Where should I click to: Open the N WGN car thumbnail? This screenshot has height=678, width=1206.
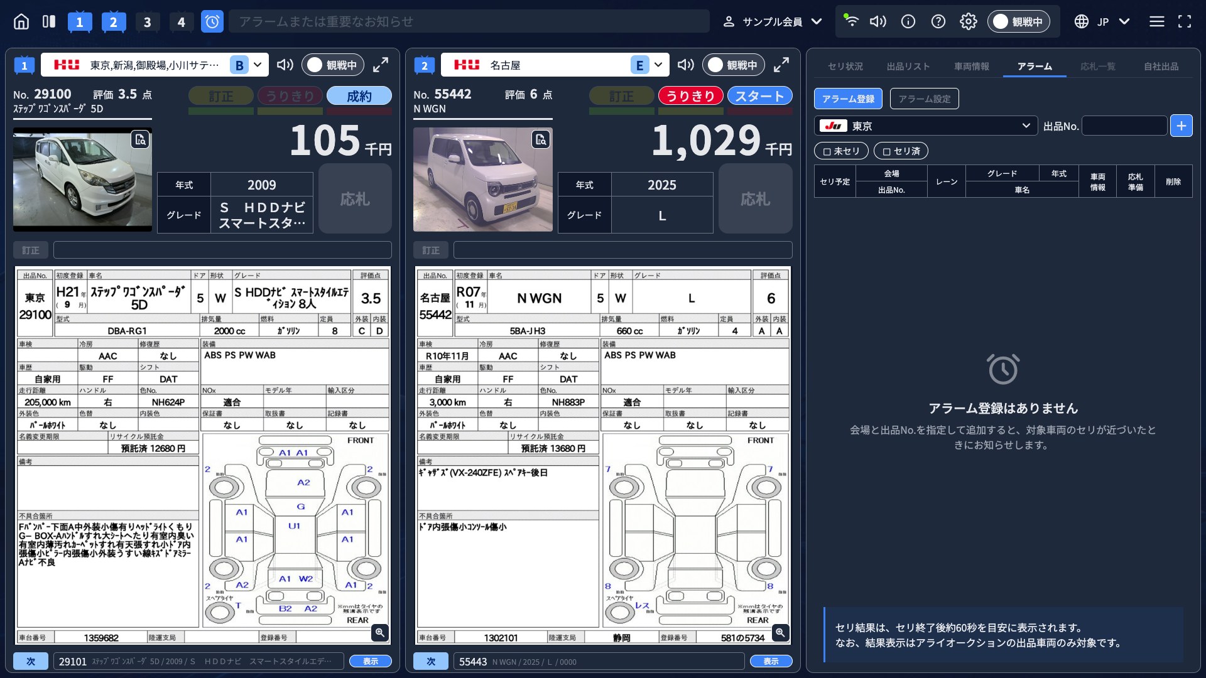pos(482,179)
